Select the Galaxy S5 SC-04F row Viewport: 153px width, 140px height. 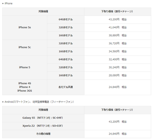point(43,118)
